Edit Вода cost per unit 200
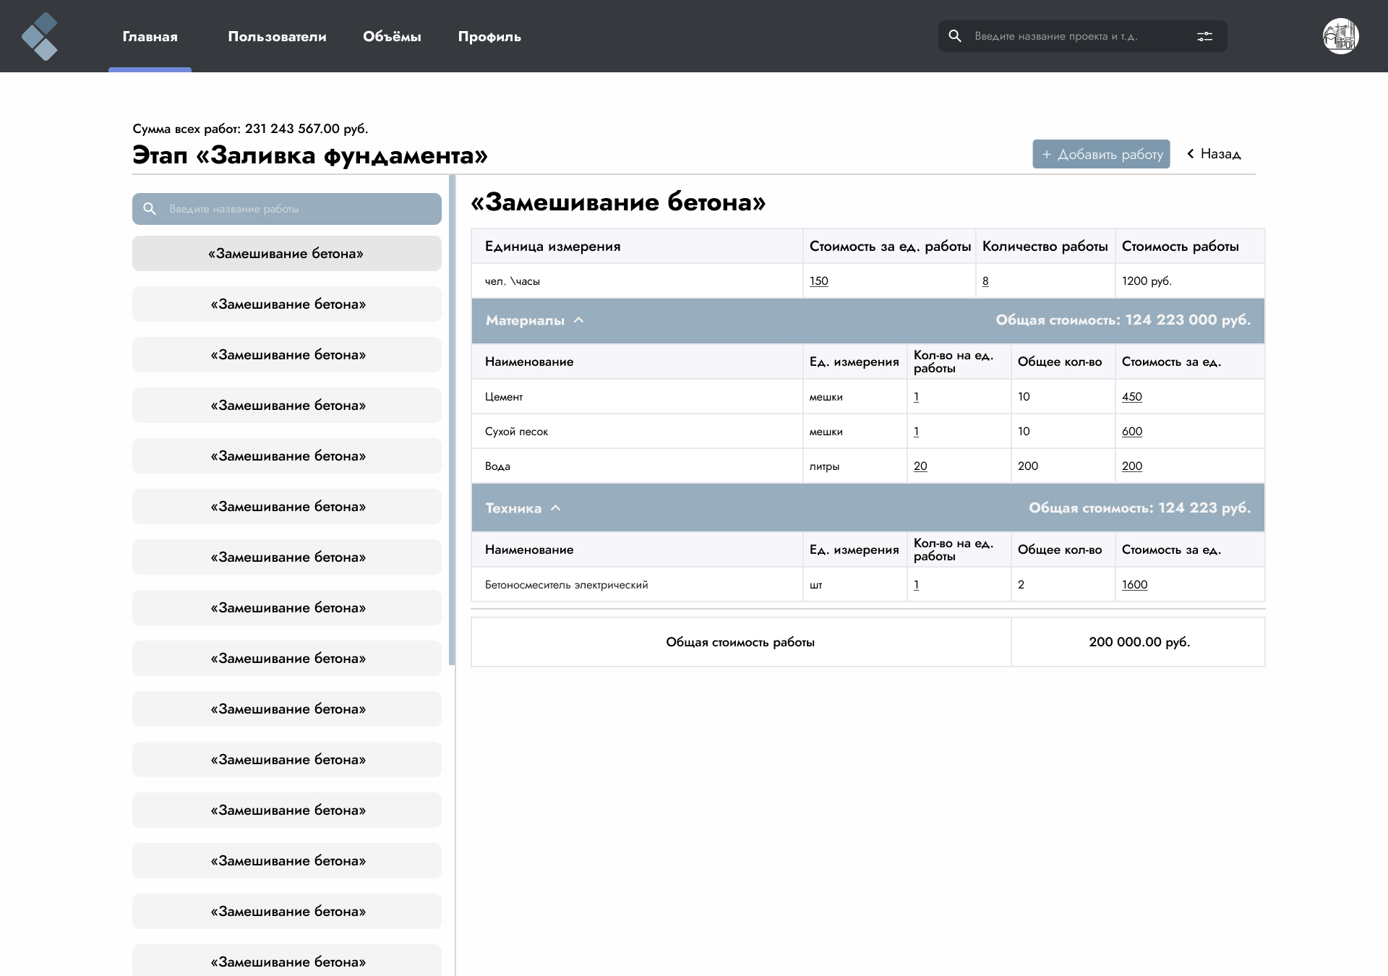Image resolution: width=1388 pixels, height=976 pixels. 1132,466
